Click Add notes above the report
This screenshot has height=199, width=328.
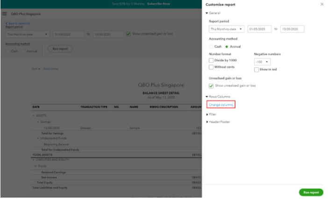tap(50, 69)
